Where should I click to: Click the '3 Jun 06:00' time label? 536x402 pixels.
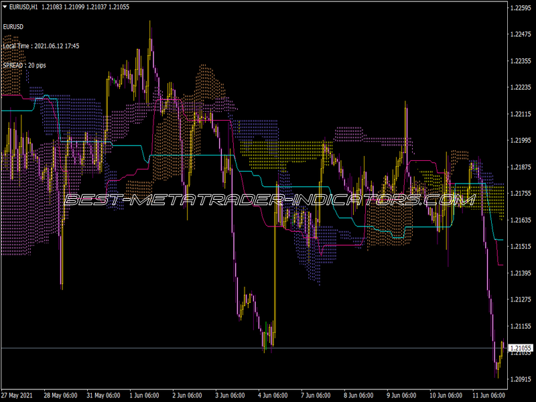[x=230, y=395]
